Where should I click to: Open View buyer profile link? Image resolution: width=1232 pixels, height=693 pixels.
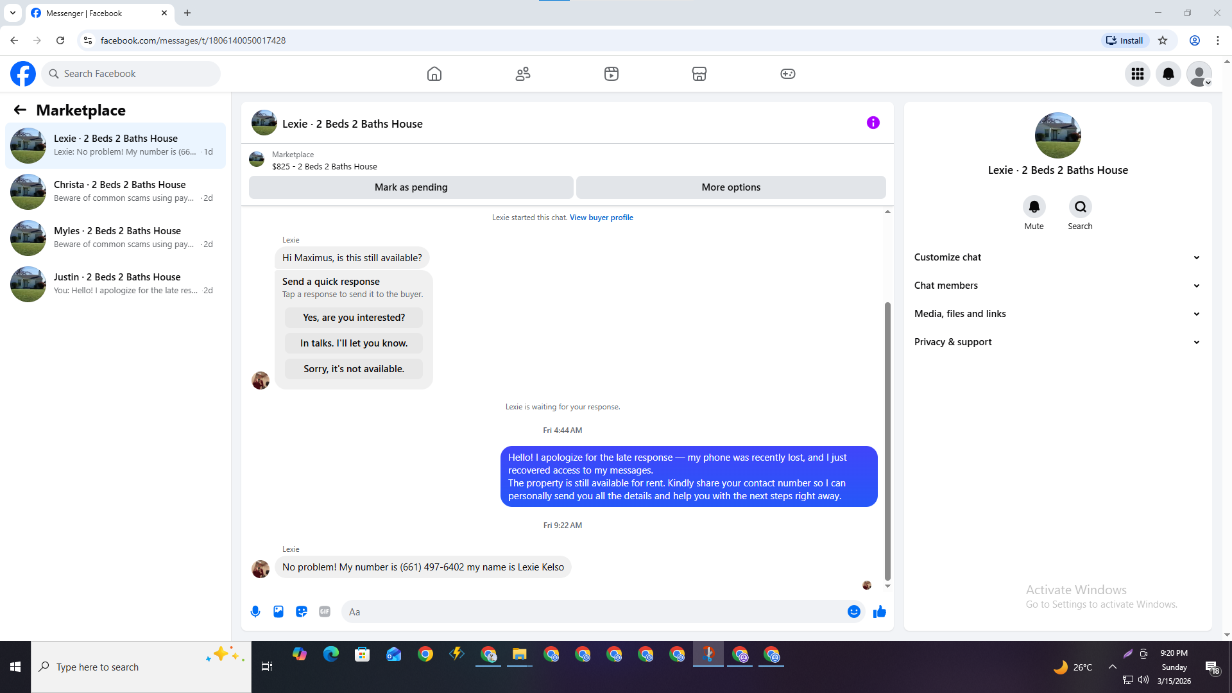tap(601, 218)
